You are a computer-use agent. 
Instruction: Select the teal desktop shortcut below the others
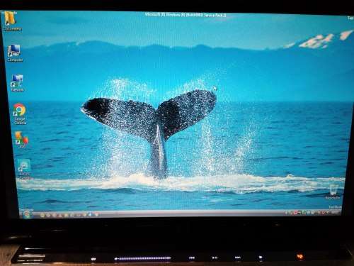pyautogui.click(x=24, y=169)
